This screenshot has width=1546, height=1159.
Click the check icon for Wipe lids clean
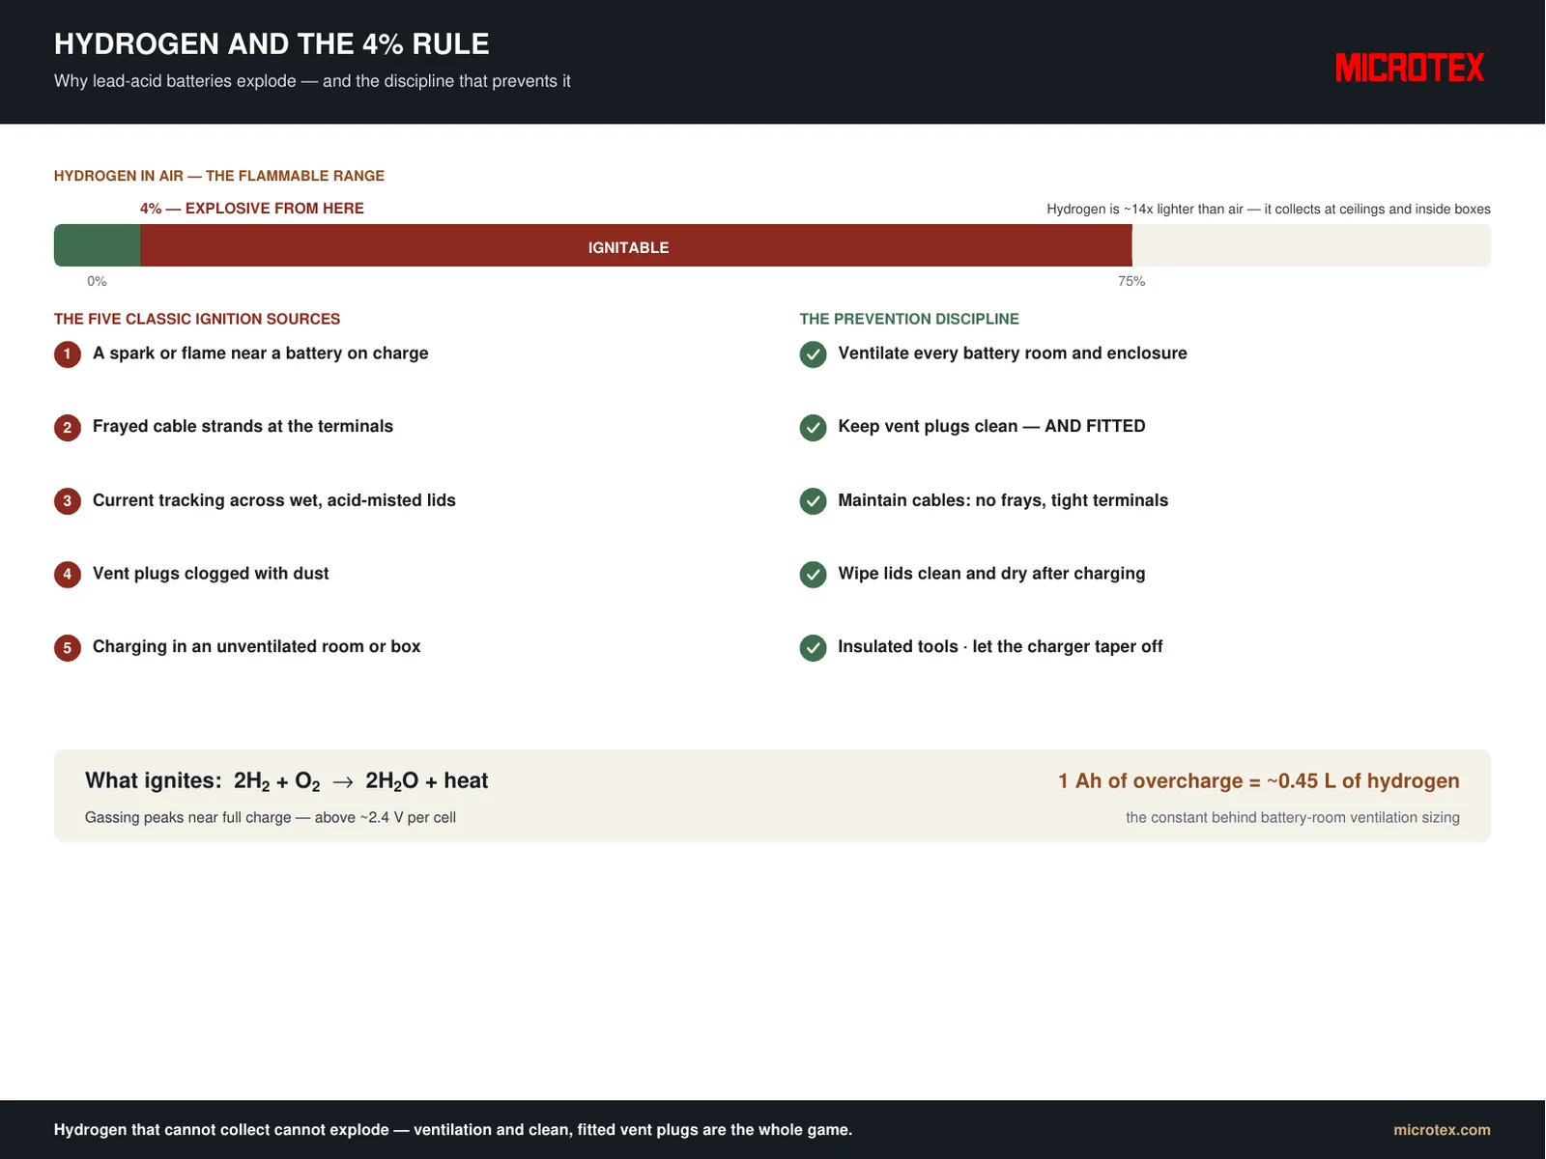click(x=814, y=575)
